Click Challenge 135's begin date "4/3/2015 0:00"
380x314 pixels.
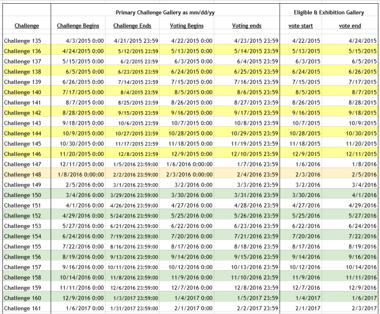coord(85,41)
